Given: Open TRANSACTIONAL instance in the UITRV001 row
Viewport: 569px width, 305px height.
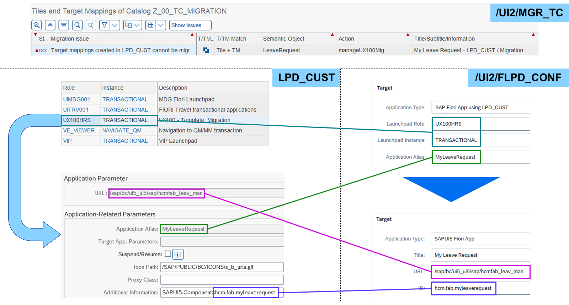Looking at the screenshot, I should pos(125,110).
